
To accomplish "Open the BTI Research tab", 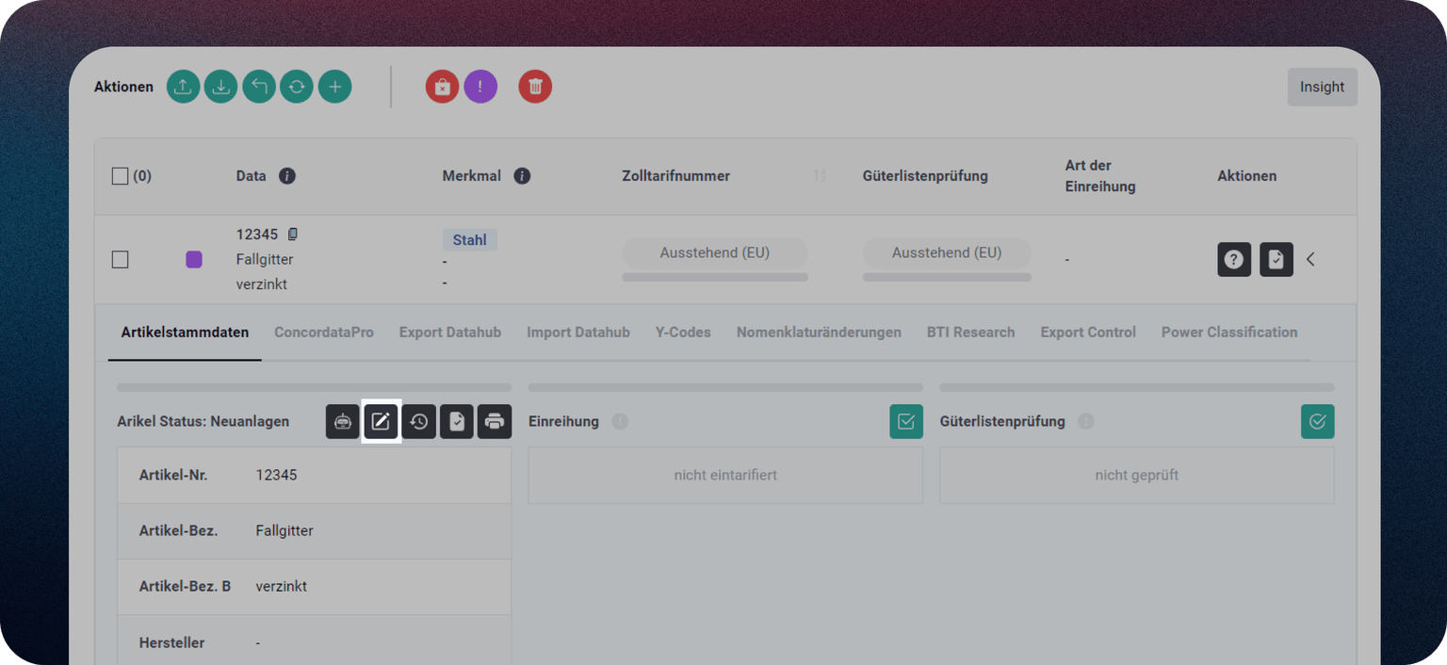I will pyautogui.click(x=970, y=332).
